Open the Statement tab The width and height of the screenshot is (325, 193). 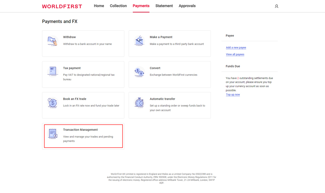pyautogui.click(x=164, y=6)
